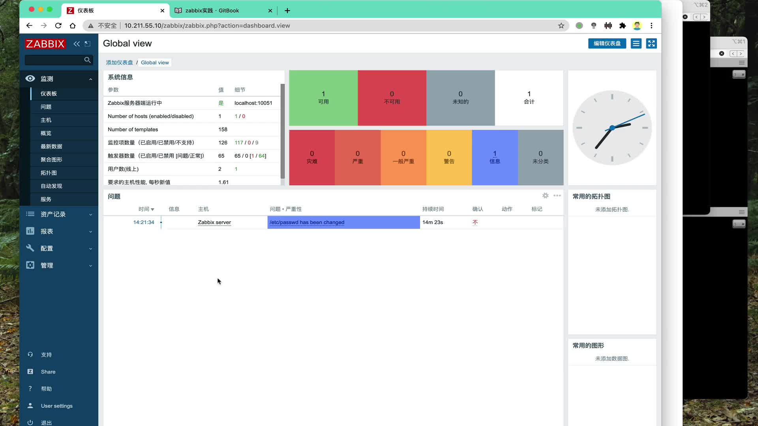758x426 pixels.
Task: Click 不 acknowledge link in problem row
Action: [x=475, y=222]
